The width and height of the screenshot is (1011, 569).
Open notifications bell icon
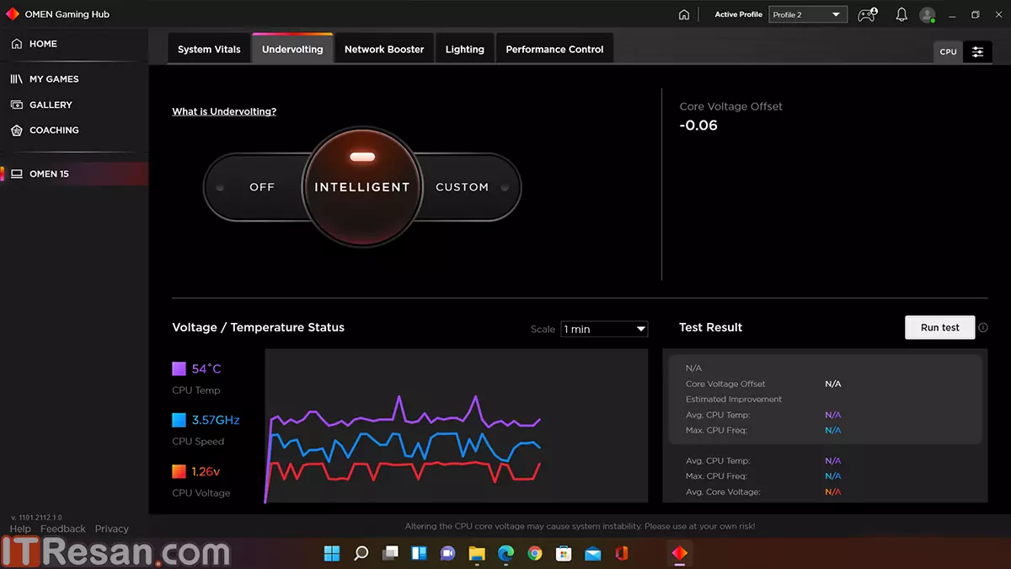click(901, 14)
